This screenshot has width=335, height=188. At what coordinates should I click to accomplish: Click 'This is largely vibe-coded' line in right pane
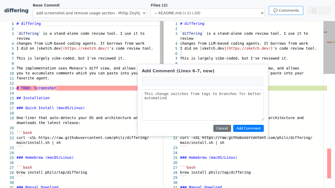(x=234, y=58)
